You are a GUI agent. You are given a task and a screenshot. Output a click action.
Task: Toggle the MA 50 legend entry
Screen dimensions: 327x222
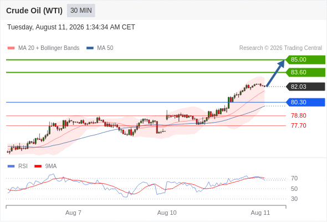click(x=100, y=48)
